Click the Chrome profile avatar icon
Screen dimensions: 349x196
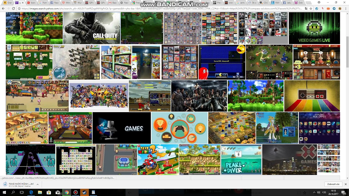pos(319,2)
